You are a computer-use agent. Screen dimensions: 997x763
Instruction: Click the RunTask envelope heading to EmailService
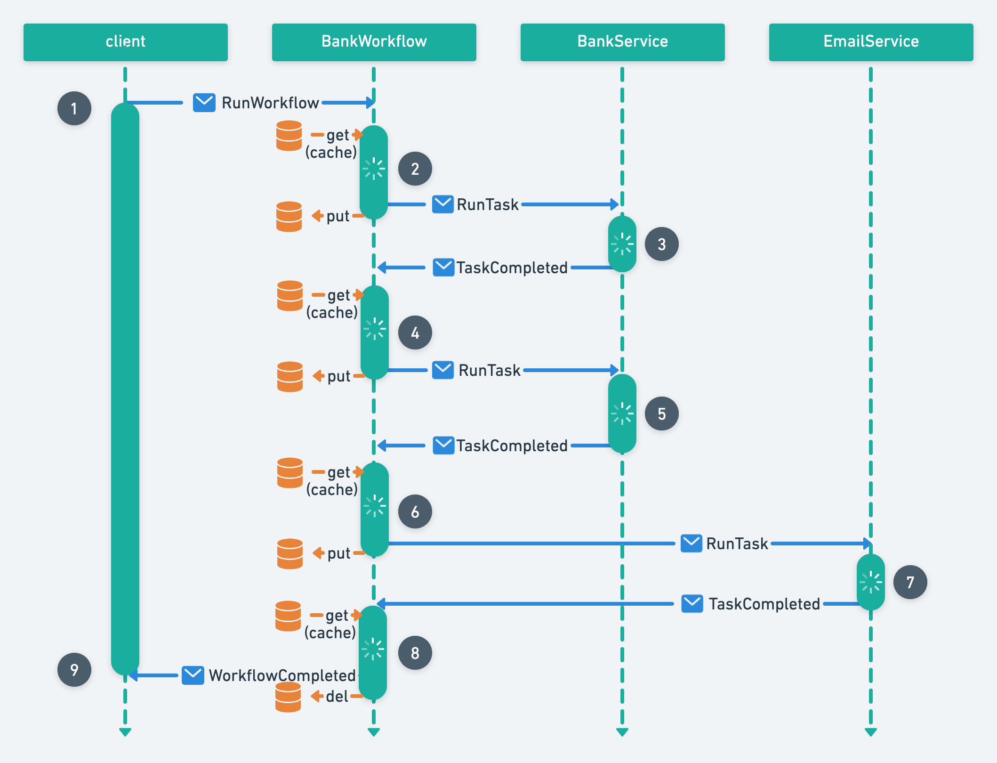click(691, 544)
